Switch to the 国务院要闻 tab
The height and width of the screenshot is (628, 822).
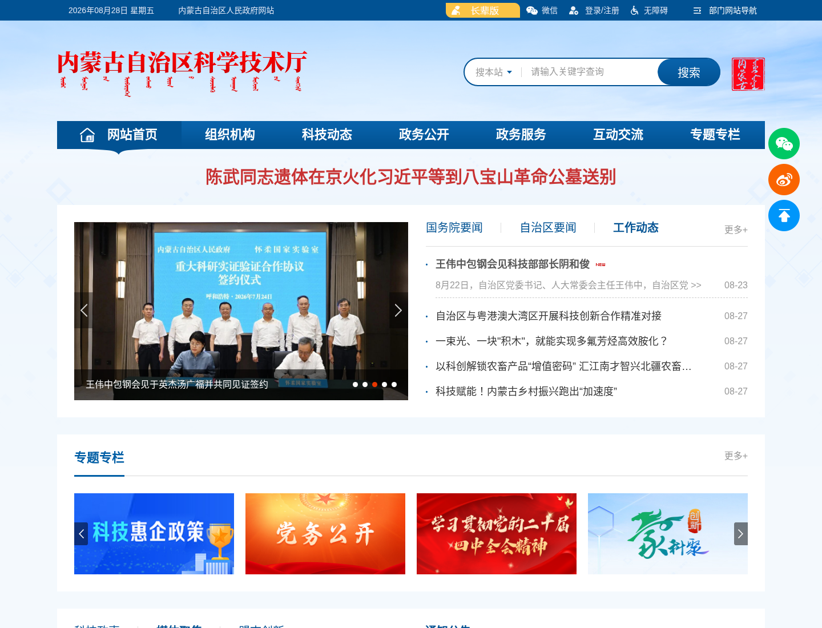coord(454,228)
